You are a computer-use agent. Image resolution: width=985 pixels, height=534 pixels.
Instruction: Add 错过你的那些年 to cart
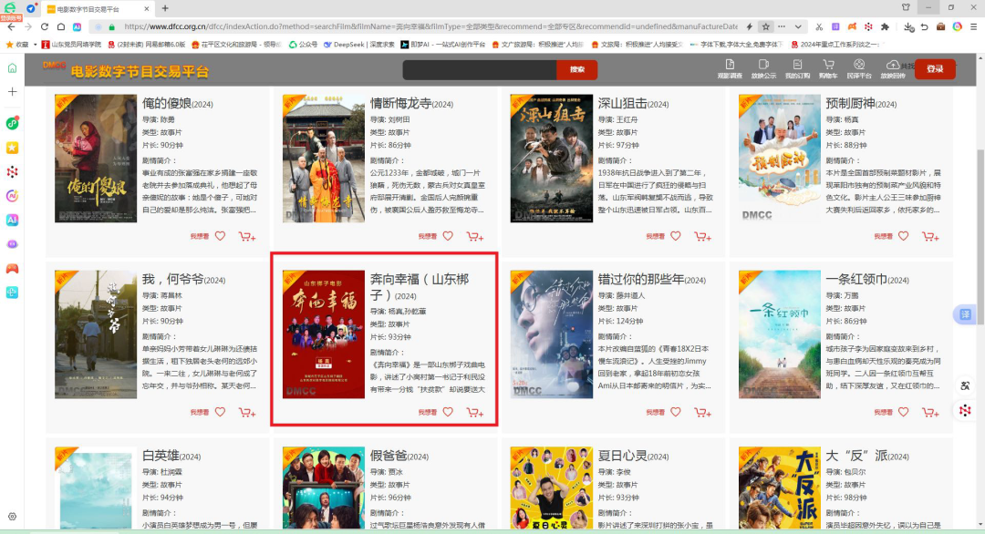pyautogui.click(x=703, y=412)
